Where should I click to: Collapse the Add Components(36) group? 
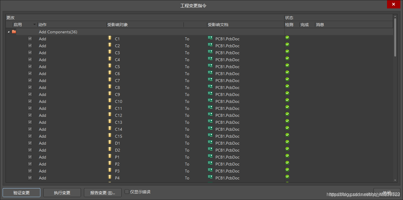click(x=8, y=32)
